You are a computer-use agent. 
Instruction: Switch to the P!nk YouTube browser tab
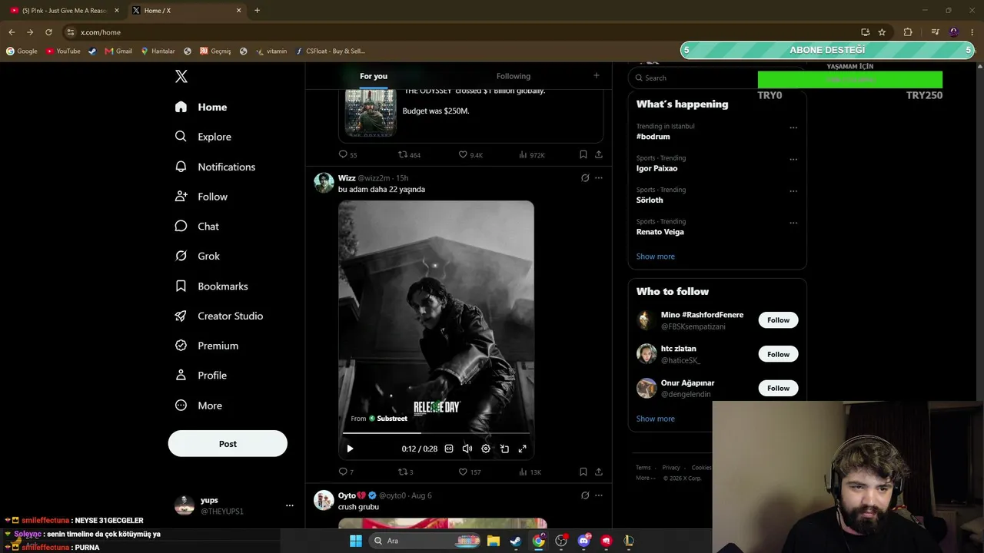tap(65, 11)
